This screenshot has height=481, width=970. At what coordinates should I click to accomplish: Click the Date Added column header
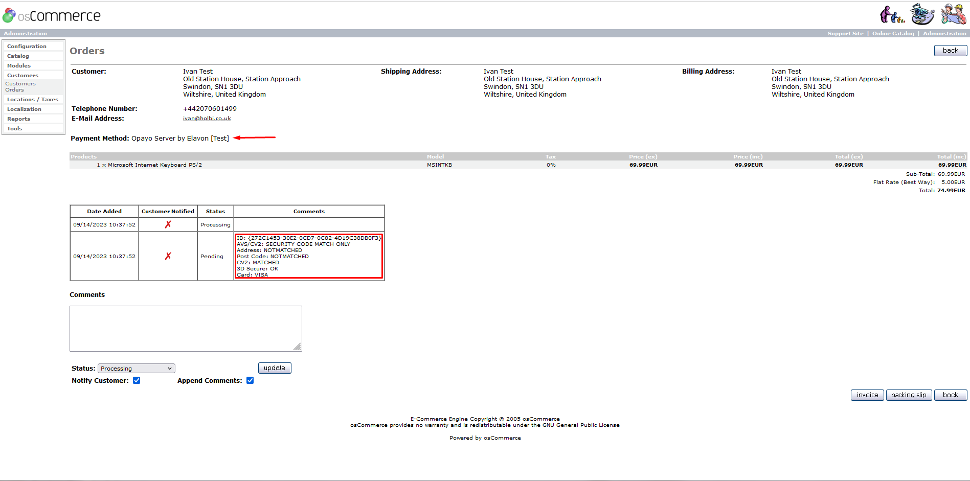click(104, 212)
